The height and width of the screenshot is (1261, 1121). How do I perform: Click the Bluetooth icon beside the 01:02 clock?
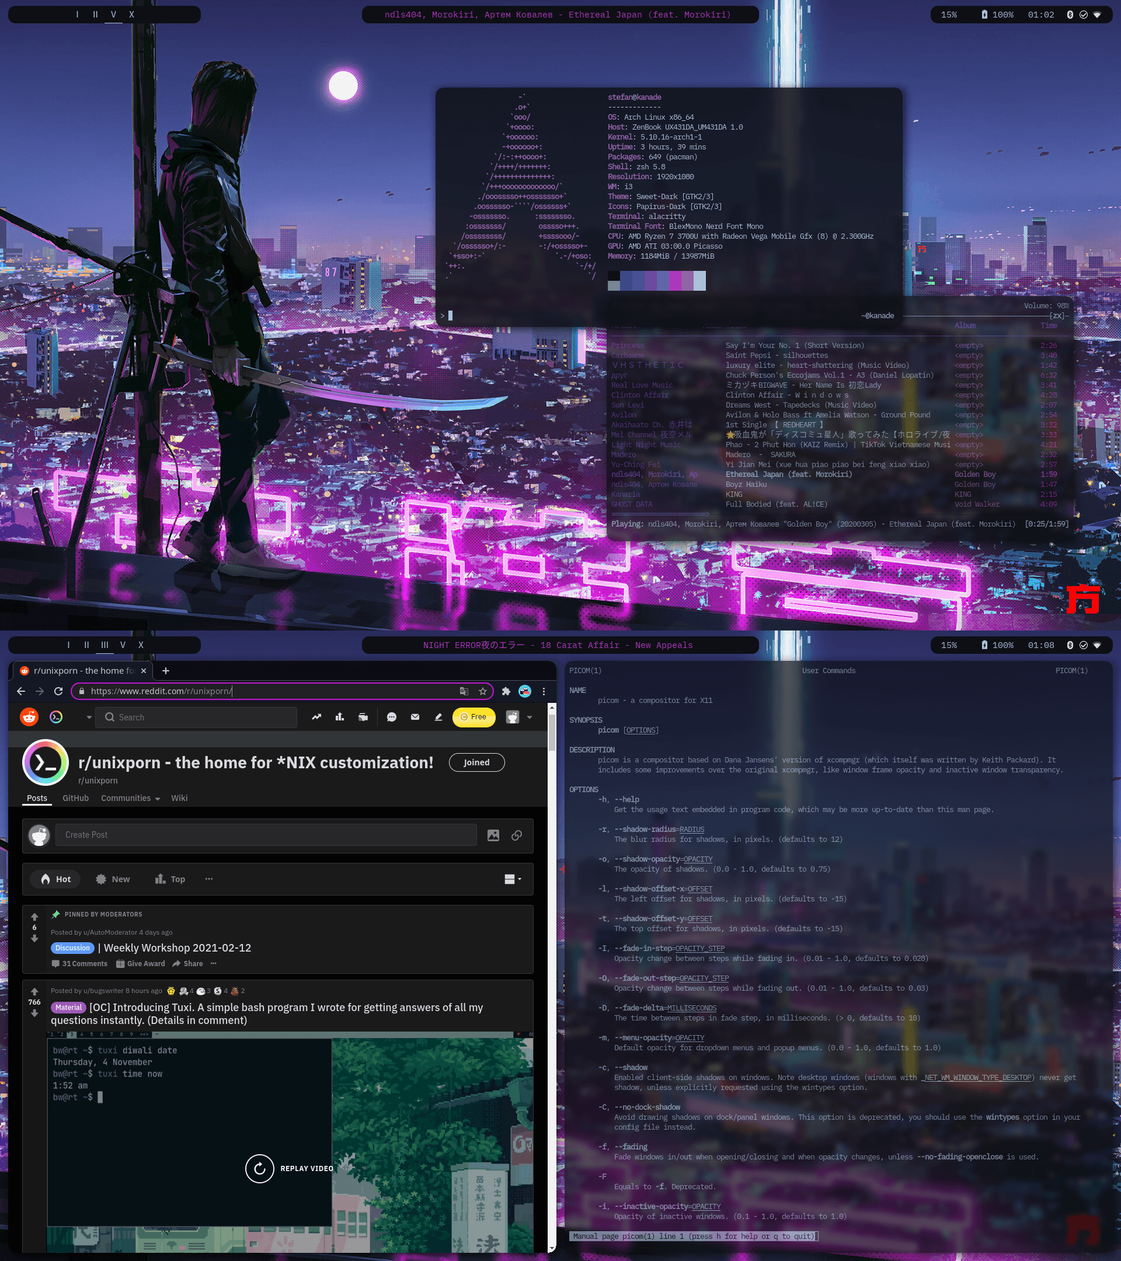click(1070, 14)
